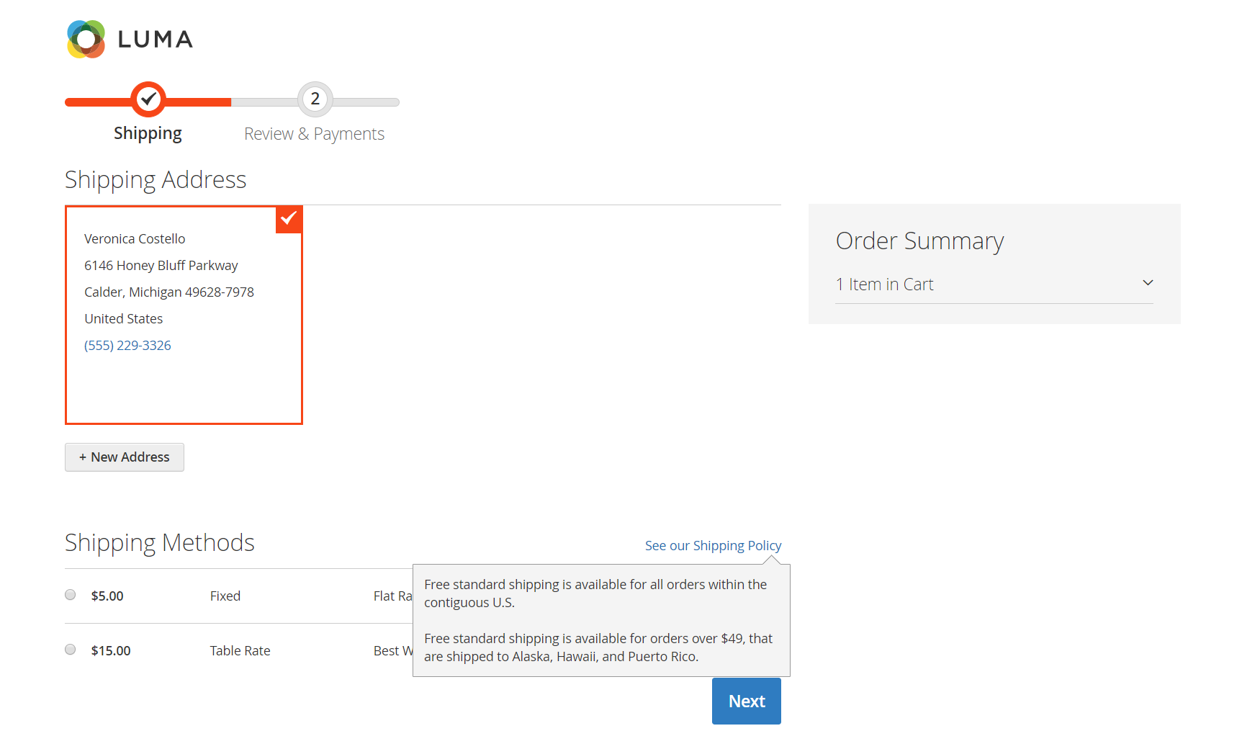Screen dimensions: 1242x749
Task: Expand cart items using the chevron arrow
Action: 1148,283
